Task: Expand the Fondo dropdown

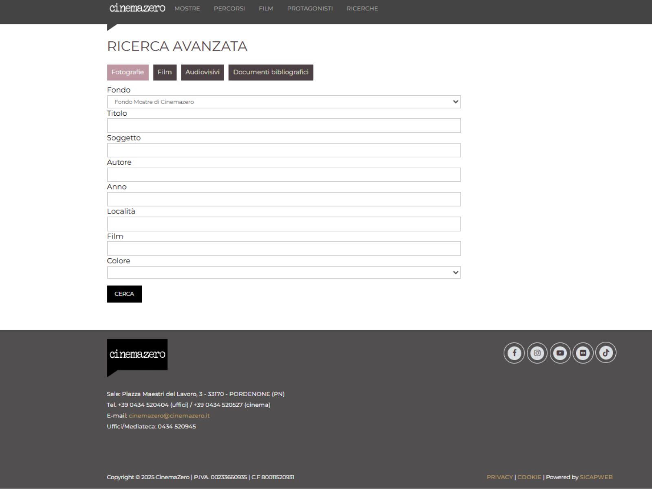Action: coord(284,102)
